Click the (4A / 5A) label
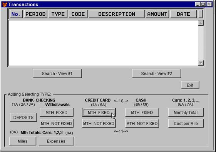This screenshot has height=152, width=216. 99,105
